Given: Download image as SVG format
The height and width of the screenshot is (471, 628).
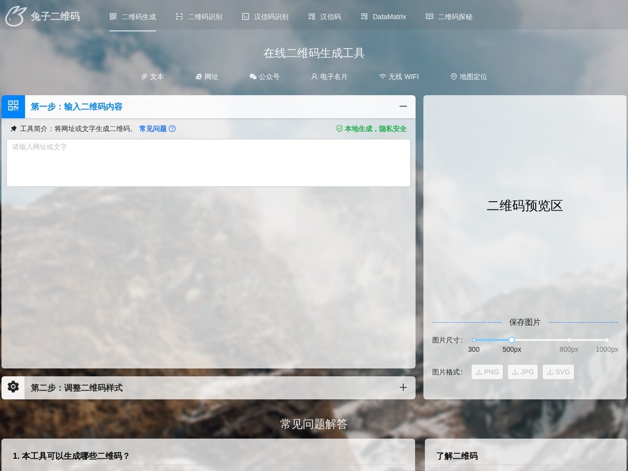Looking at the screenshot, I should (558, 372).
